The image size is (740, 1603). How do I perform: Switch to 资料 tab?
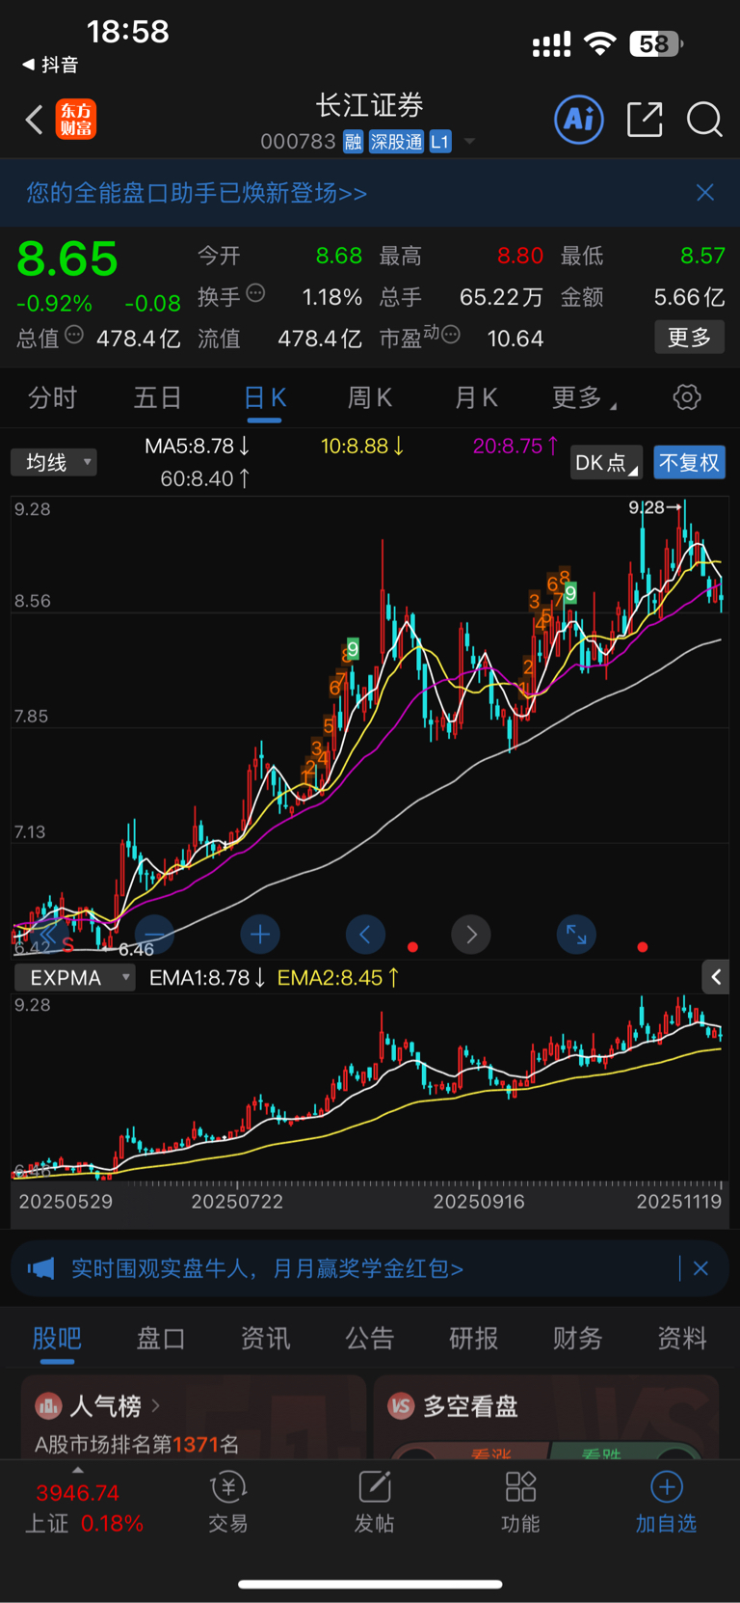[x=682, y=1338]
